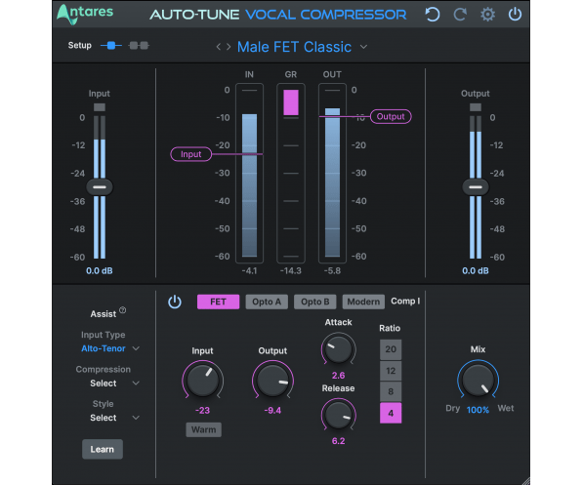Click the Input fader handle
The height and width of the screenshot is (485, 583).
tap(100, 187)
